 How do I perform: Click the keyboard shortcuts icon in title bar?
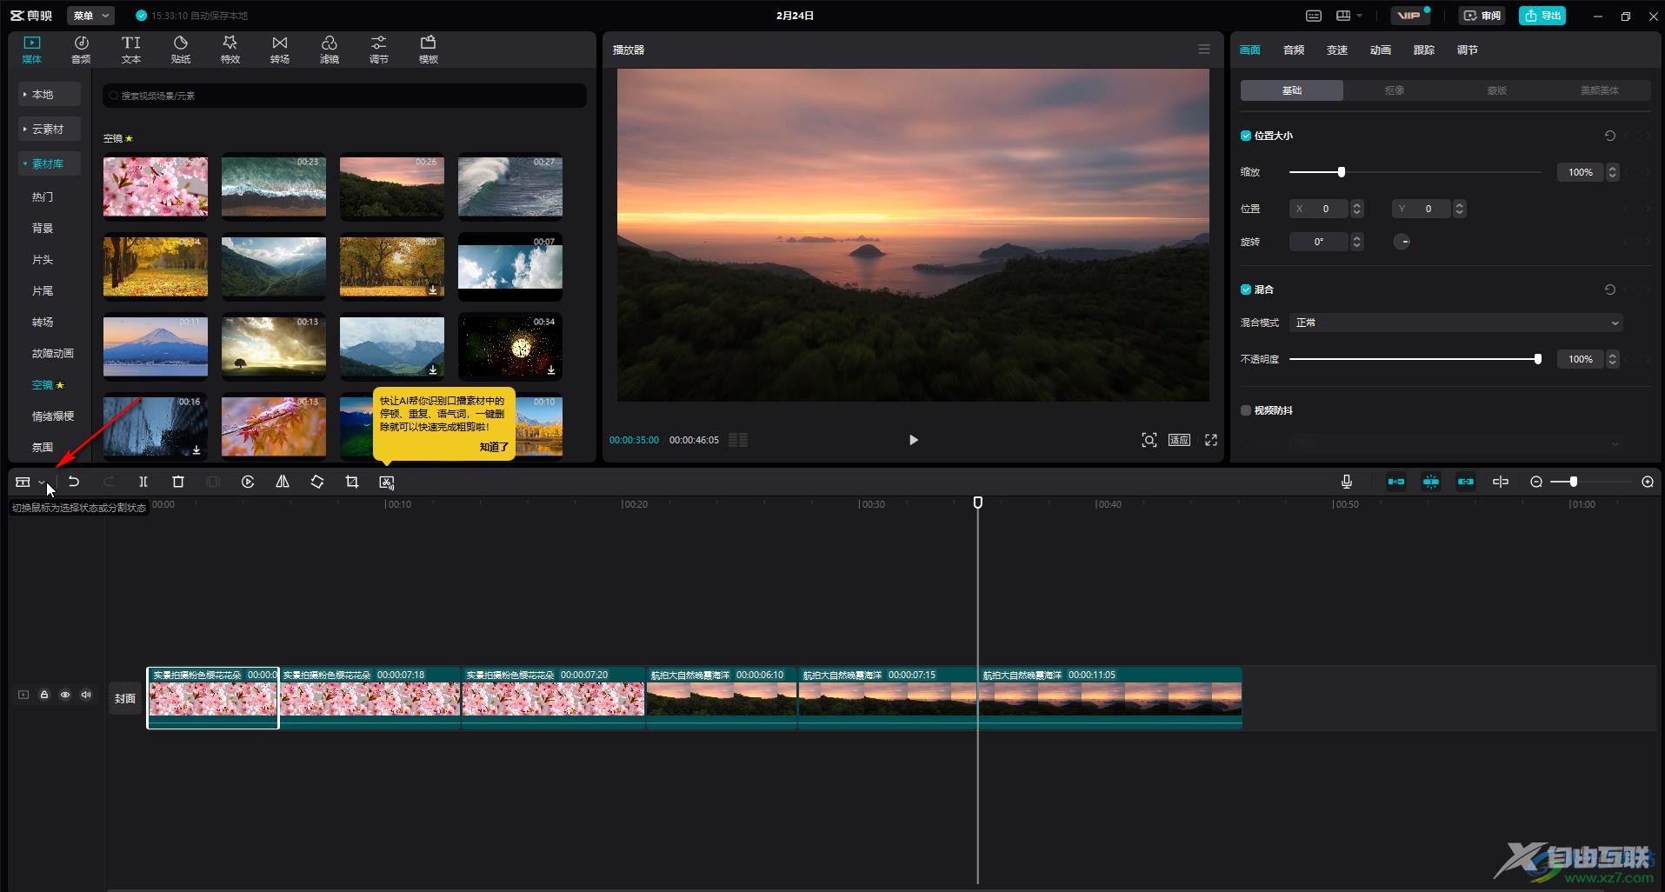click(1314, 16)
